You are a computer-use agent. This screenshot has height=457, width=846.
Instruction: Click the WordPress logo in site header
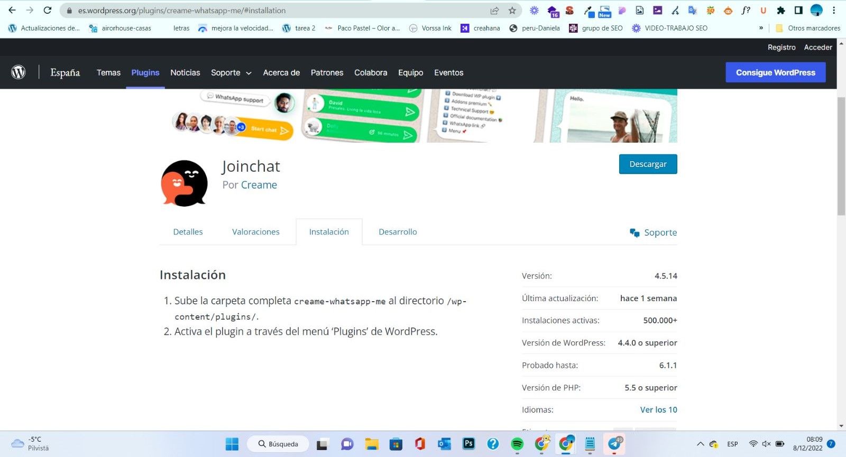click(19, 72)
